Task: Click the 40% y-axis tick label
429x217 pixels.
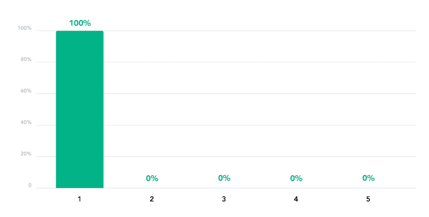Action: [25, 123]
